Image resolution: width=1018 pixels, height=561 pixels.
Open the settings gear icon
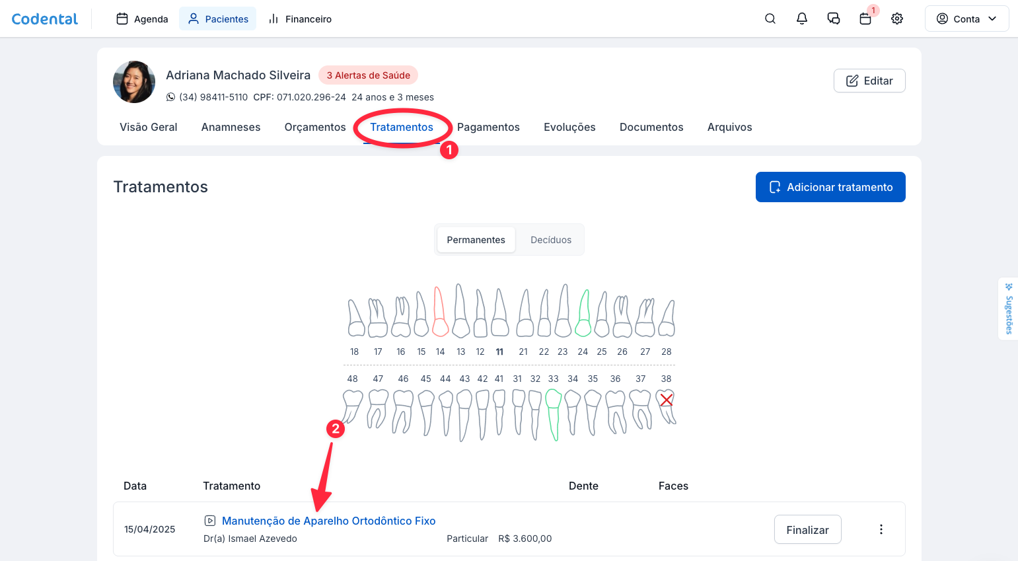click(896, 19)
